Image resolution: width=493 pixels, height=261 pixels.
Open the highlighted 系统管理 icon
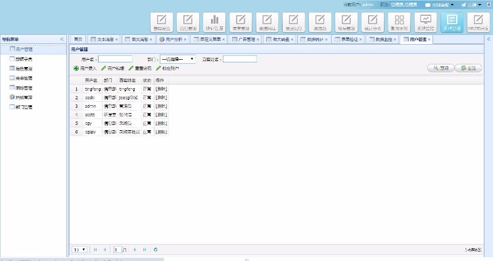(452, 22)
